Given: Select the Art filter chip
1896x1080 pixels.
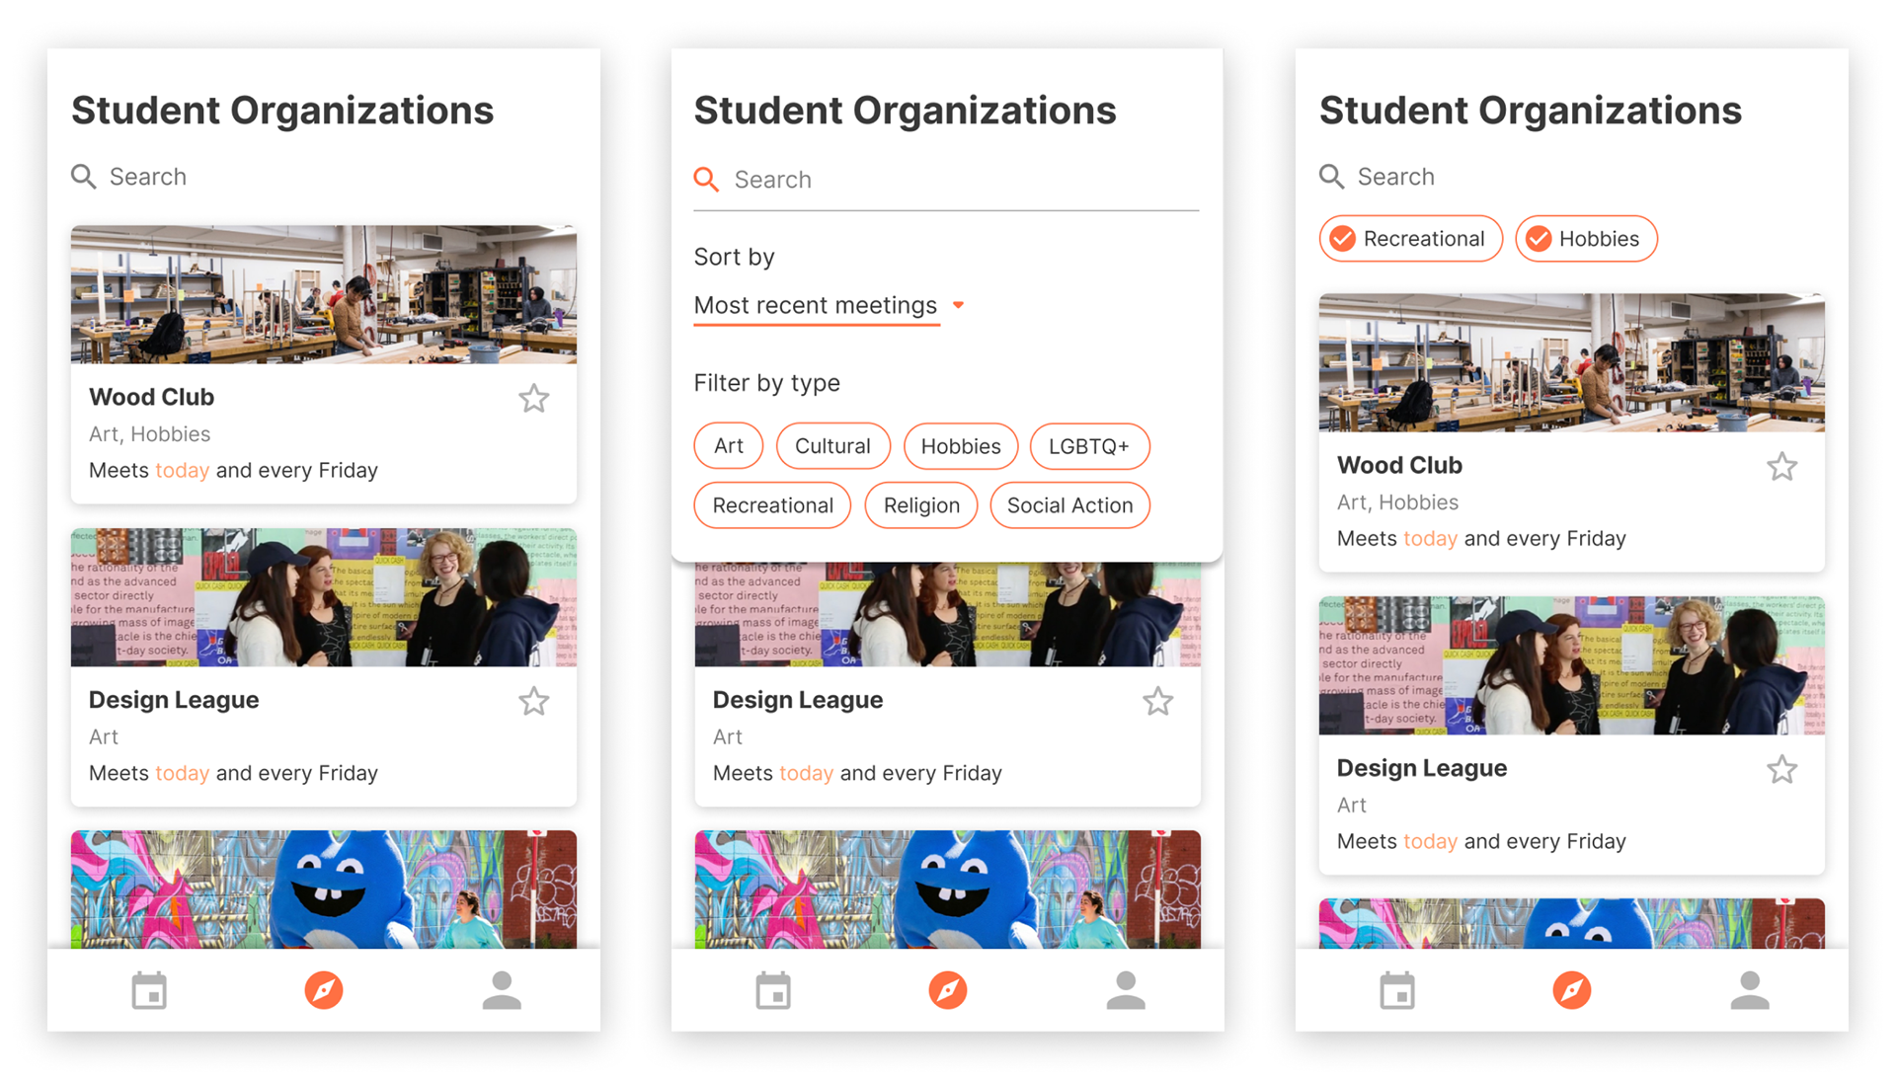Looking at the screenshot, I should (x=729, y=446).
